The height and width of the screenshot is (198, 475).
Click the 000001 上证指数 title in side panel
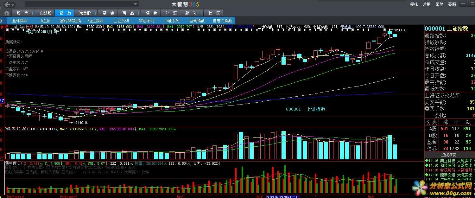446,29
